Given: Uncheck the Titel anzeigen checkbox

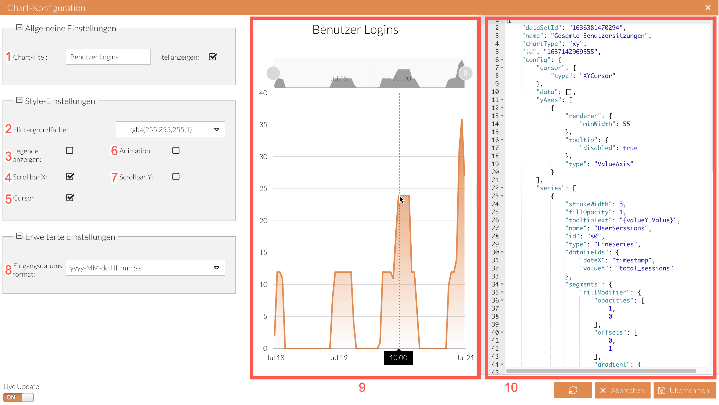Looking at the screenshot, I should pyautogui.click(x=213, y=57).
